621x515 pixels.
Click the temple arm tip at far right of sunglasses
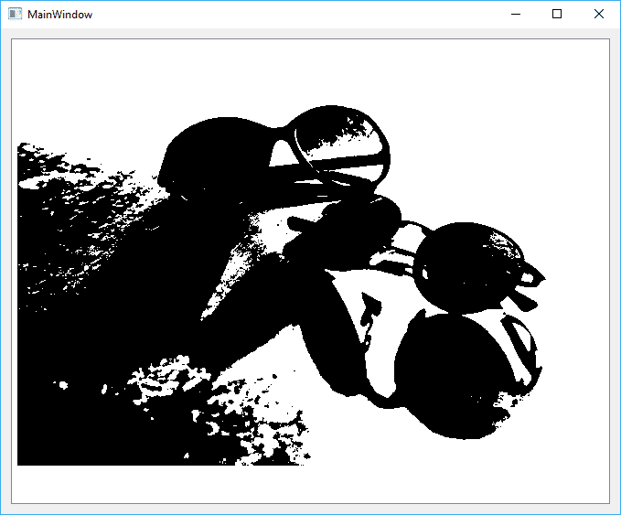tap(540, 274)
